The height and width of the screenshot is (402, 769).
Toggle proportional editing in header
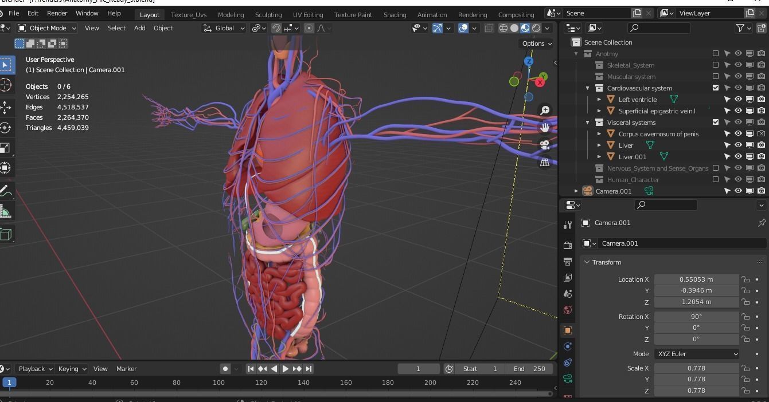(x=309, y=28)
